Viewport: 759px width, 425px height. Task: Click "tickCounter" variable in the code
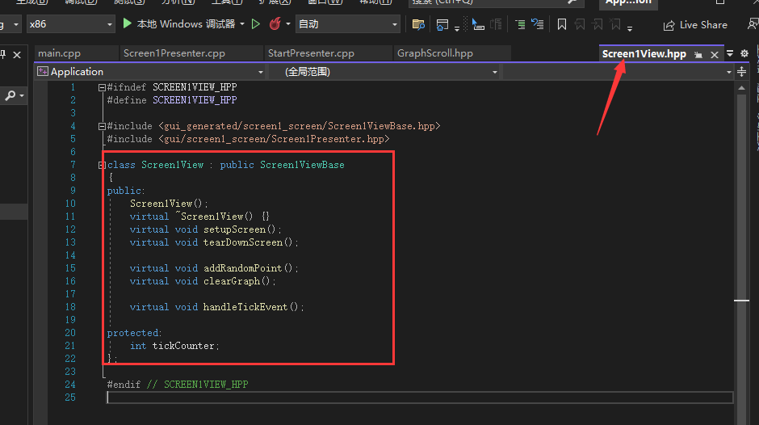(183, 346)
